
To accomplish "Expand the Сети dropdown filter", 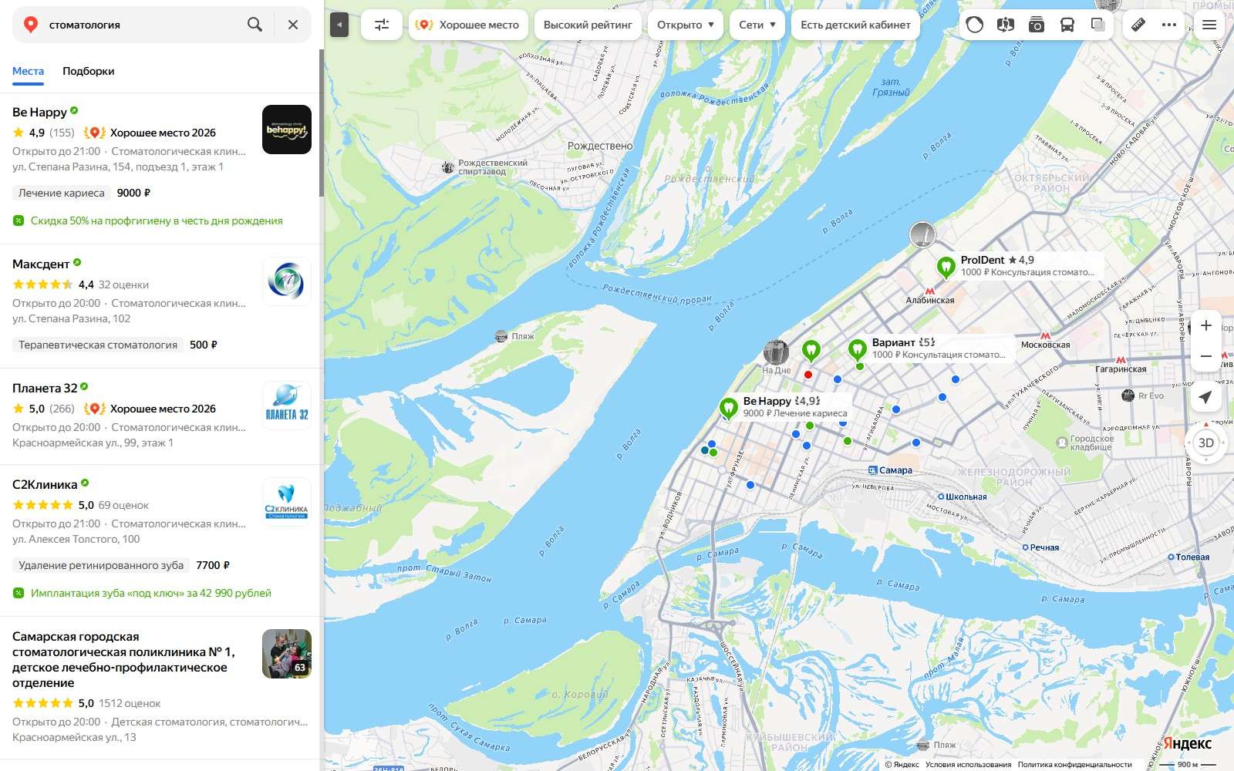I will 757,25.
